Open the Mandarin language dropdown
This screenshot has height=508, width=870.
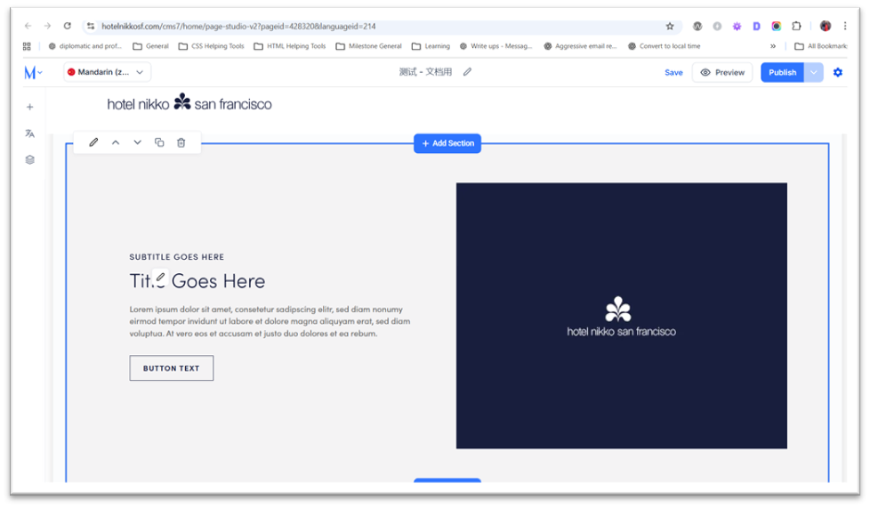[x=107, y=72]
